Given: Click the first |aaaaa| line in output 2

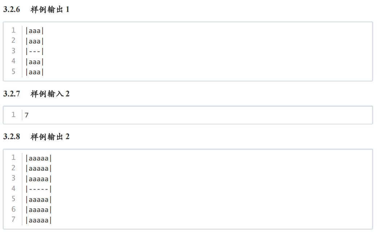Looking at the screenshot, I should pyautogui.click(x=39, y=158).
